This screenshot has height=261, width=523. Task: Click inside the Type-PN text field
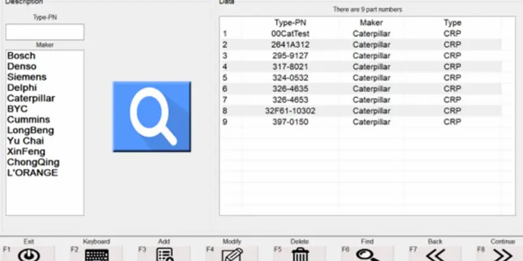click(45, 32)
